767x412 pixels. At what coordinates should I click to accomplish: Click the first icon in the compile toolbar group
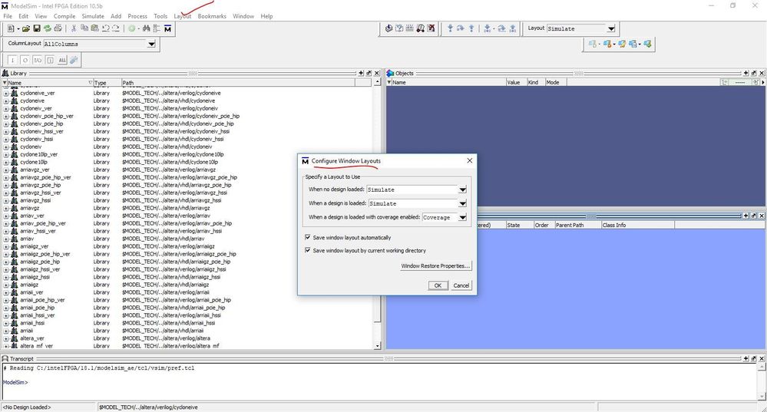pyautogui.click(x=389, y=28)
